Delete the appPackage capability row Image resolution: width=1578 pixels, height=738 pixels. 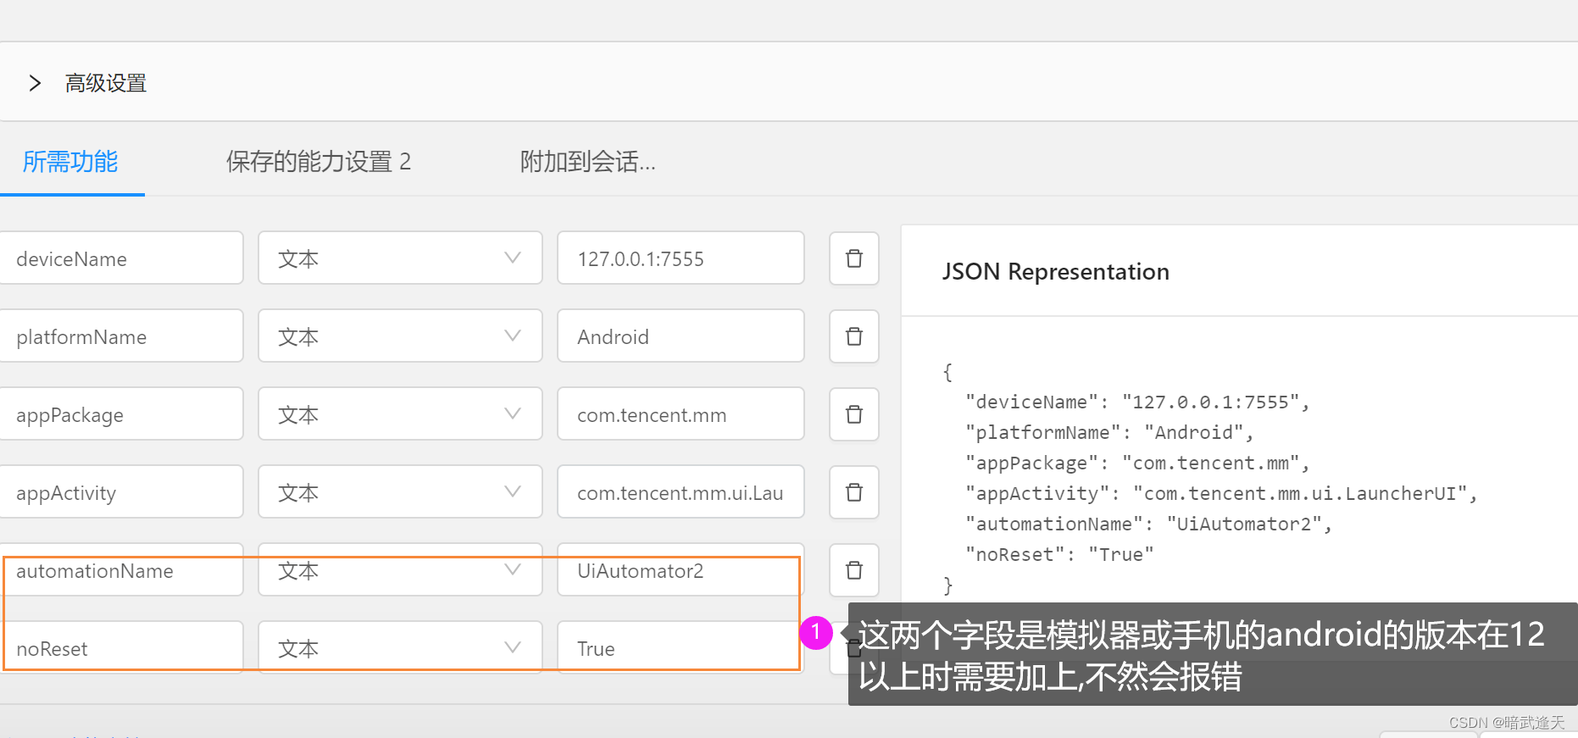[x=853, y=414]
